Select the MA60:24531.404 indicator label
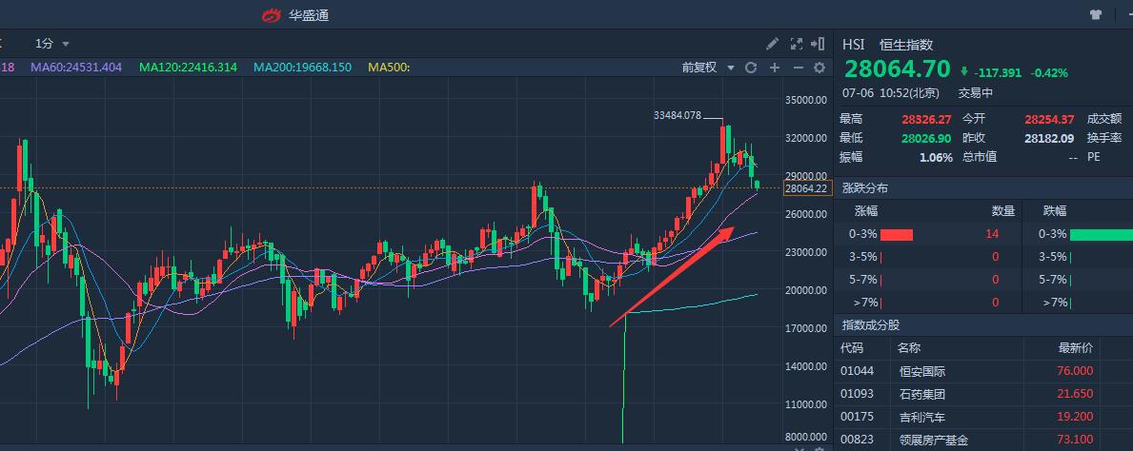This screenshot has height=451, width=1133. (76, 68)
